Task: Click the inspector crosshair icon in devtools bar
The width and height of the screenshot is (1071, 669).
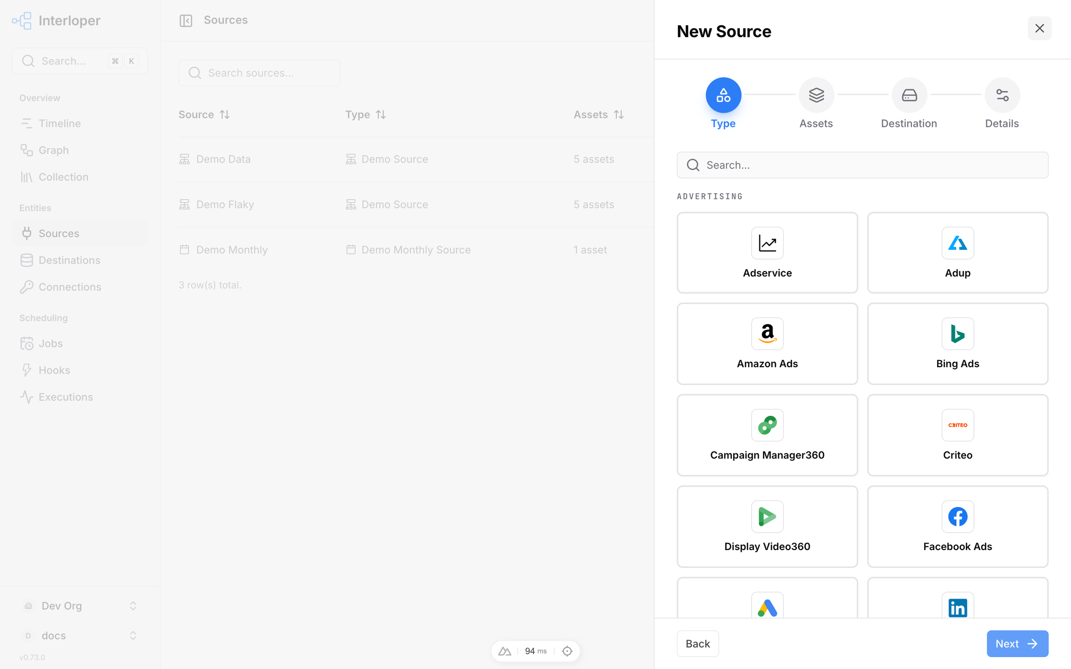Action: 567,651
